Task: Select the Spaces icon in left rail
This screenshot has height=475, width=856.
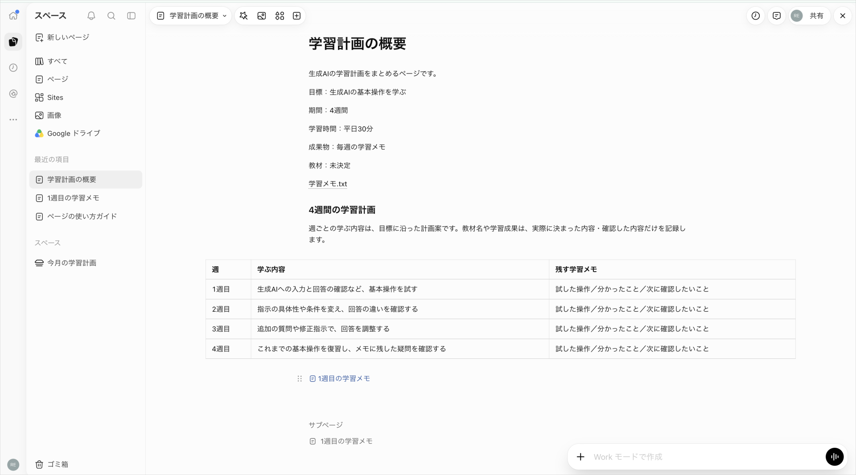Action: point(13,41)
